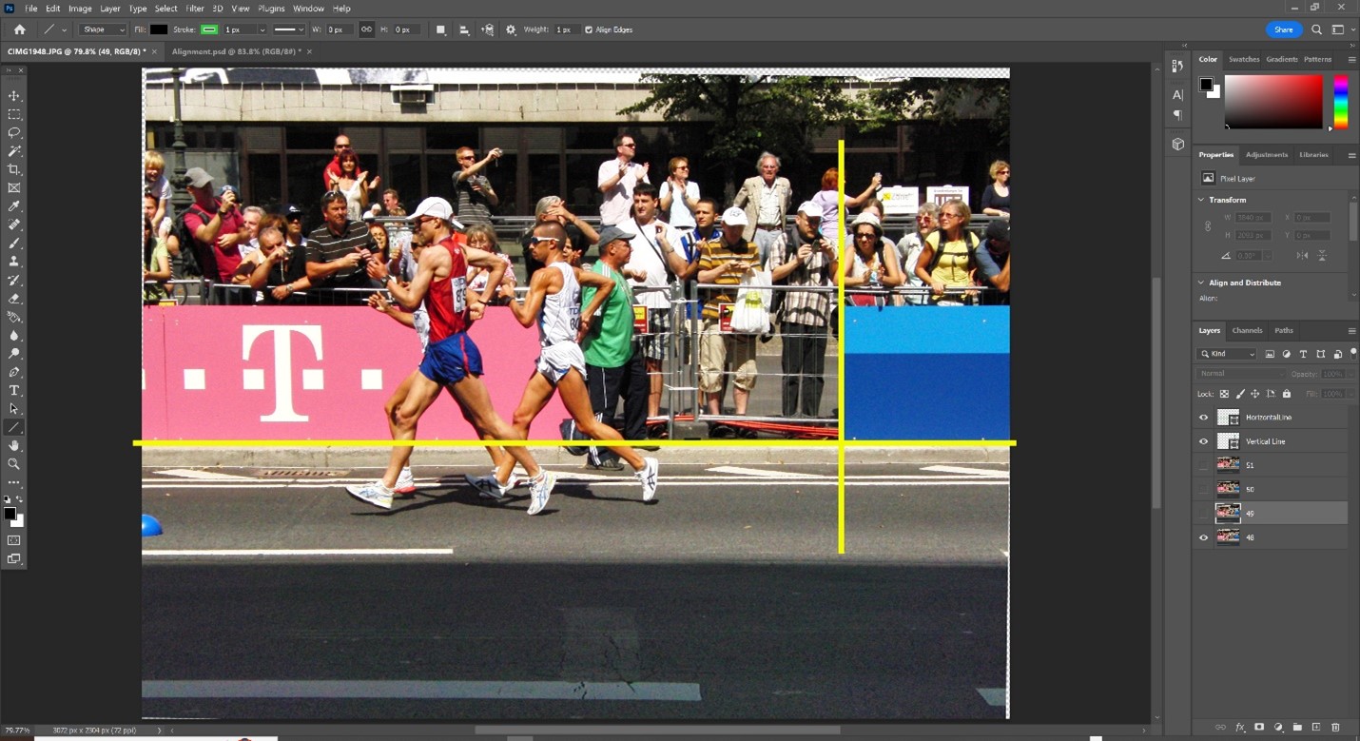This screenshot has height=741, width=1360.
Task: Link shape width and height
Action: (x=366, y=29)
